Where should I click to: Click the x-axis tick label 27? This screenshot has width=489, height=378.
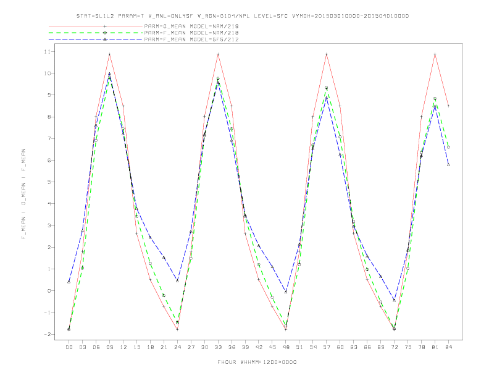191,347
